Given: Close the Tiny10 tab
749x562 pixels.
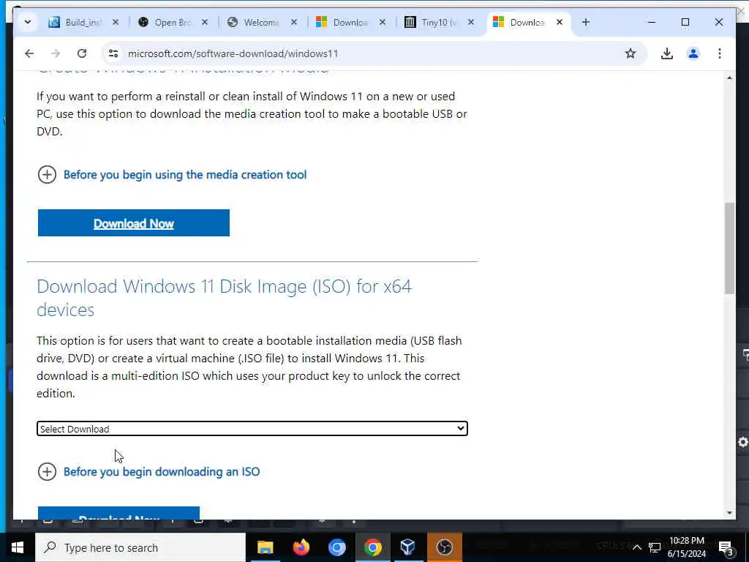Looking at the screenshot, I should coord(470,23).
